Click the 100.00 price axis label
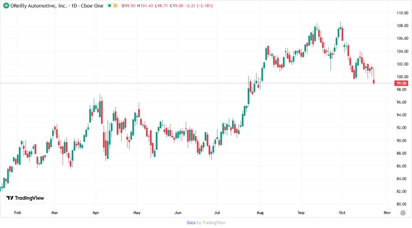 [x=402, y=77]
